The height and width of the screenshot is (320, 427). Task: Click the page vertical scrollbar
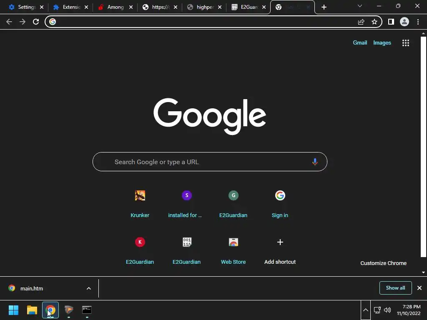(423, 147)
